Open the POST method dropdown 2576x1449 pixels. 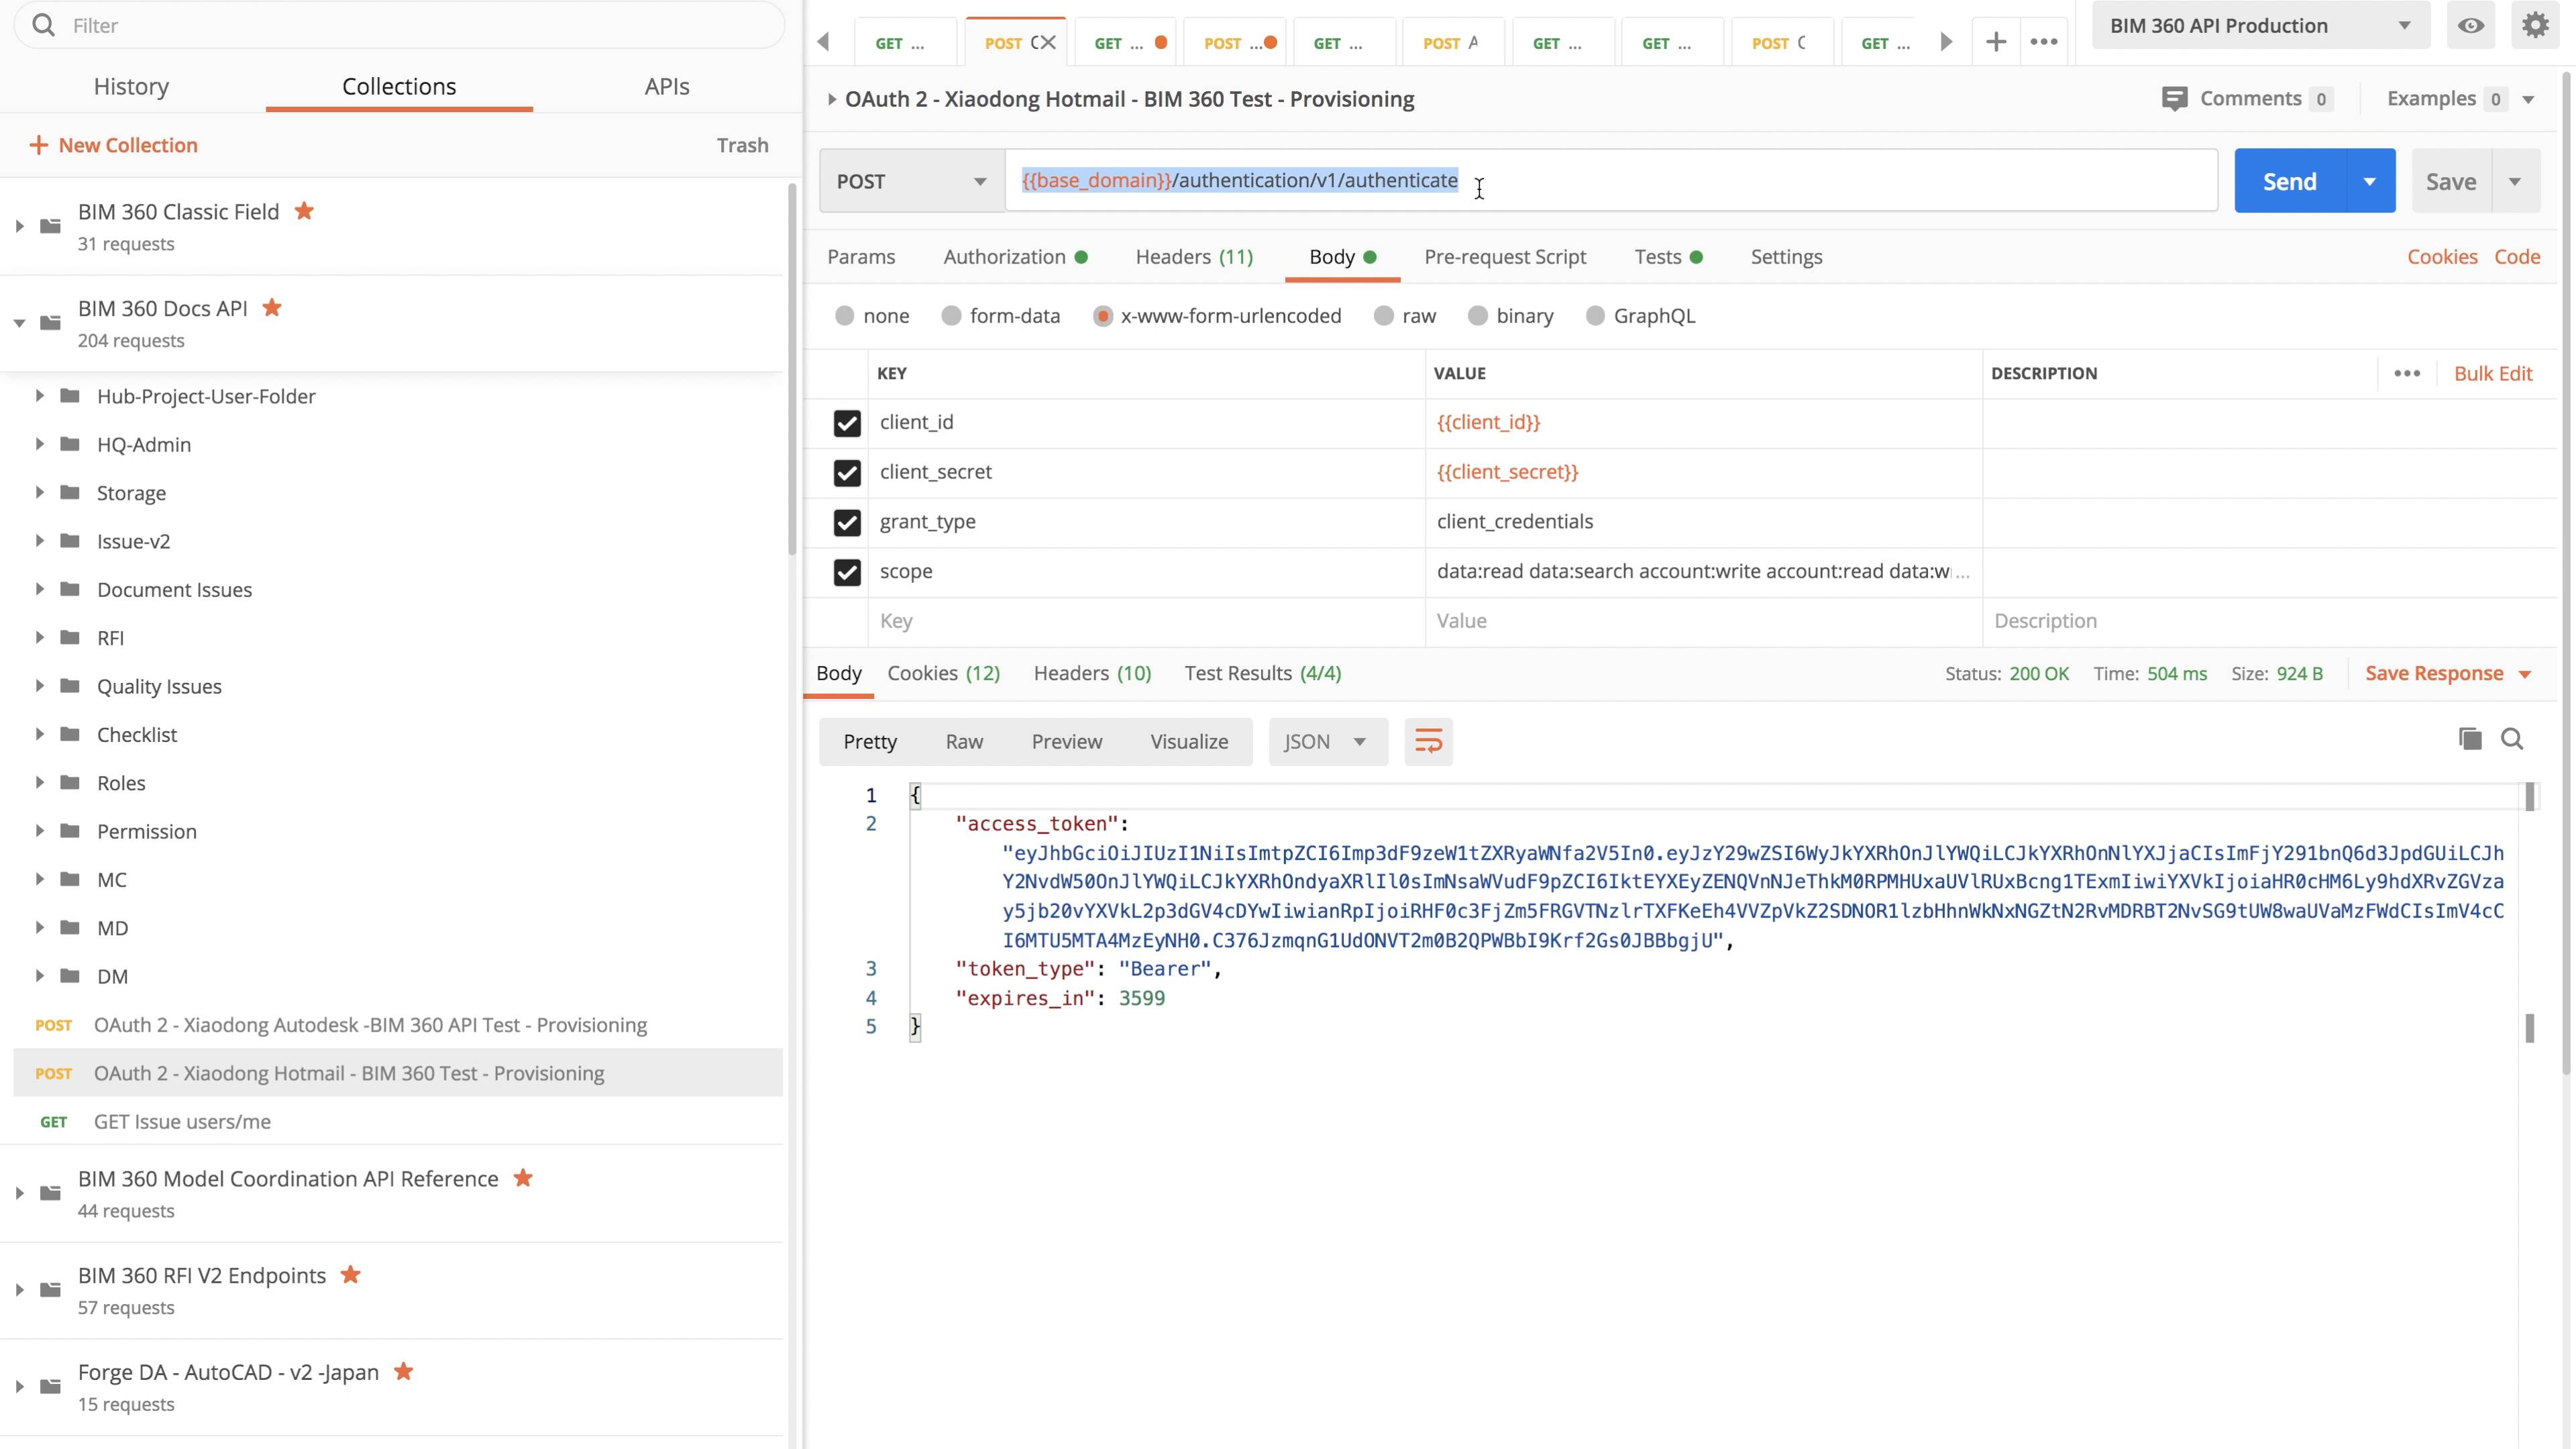(x=912, y=181)
